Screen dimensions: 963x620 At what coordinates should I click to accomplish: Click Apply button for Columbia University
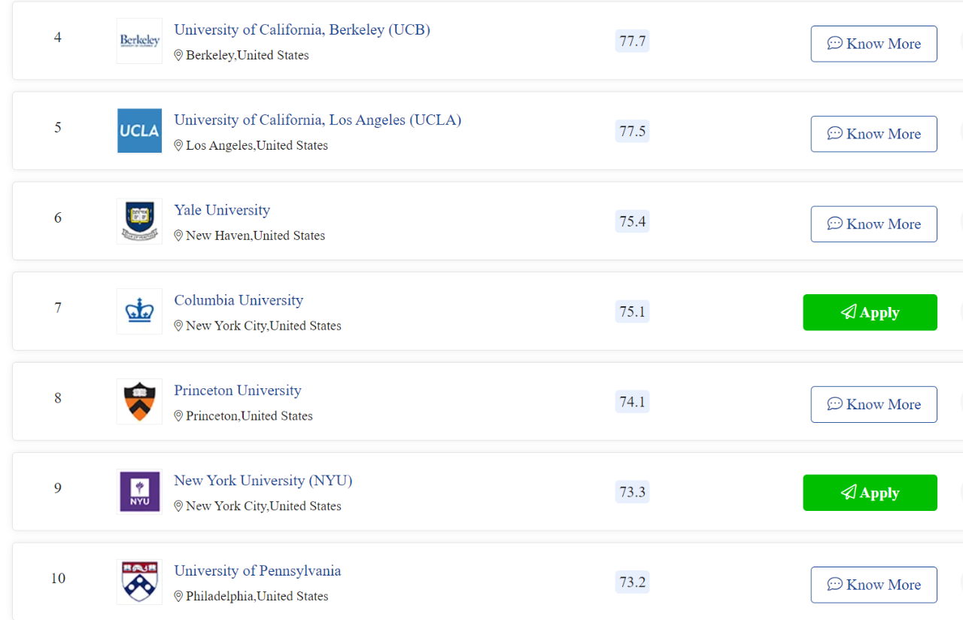pyautogui.click(x=870, y=312)
